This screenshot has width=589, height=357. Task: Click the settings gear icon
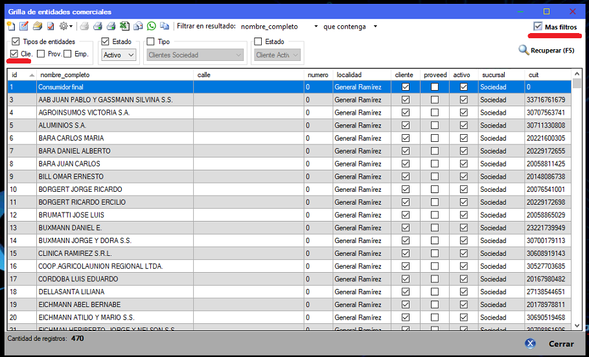[x=64, y=27]
